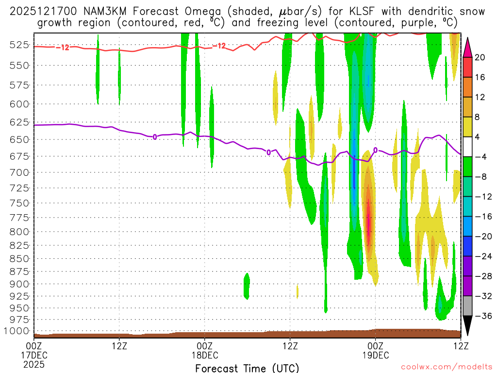Click the coolwx.com/modelts source link

[447, 367]
